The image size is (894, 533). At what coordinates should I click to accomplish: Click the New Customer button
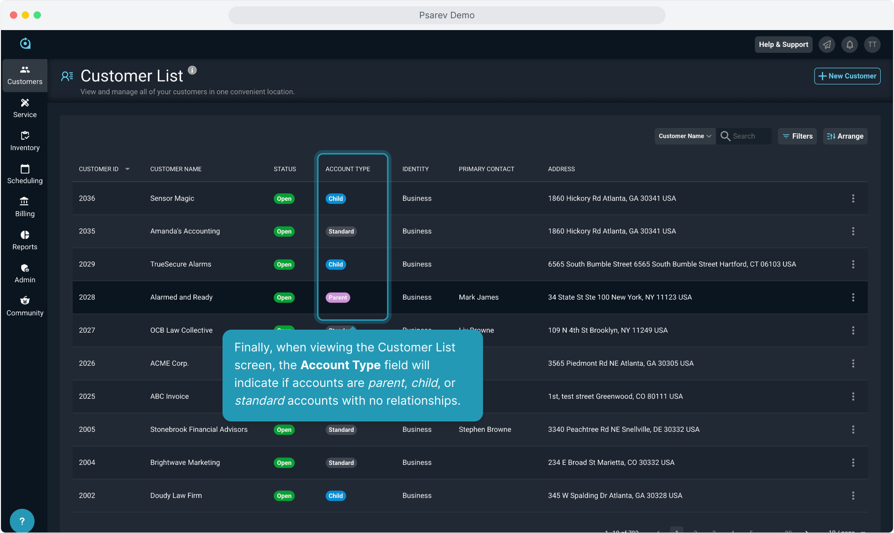pyautogui.click(x=847, y=76)
